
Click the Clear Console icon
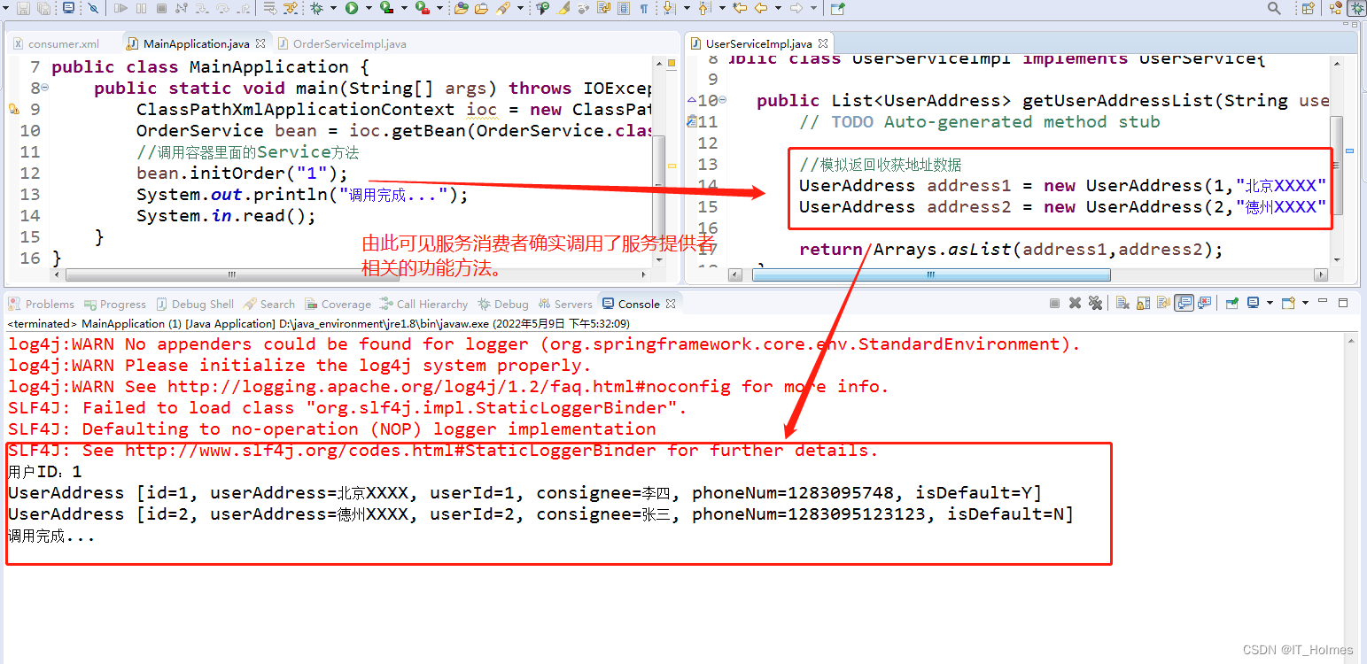click(1122, 303)
